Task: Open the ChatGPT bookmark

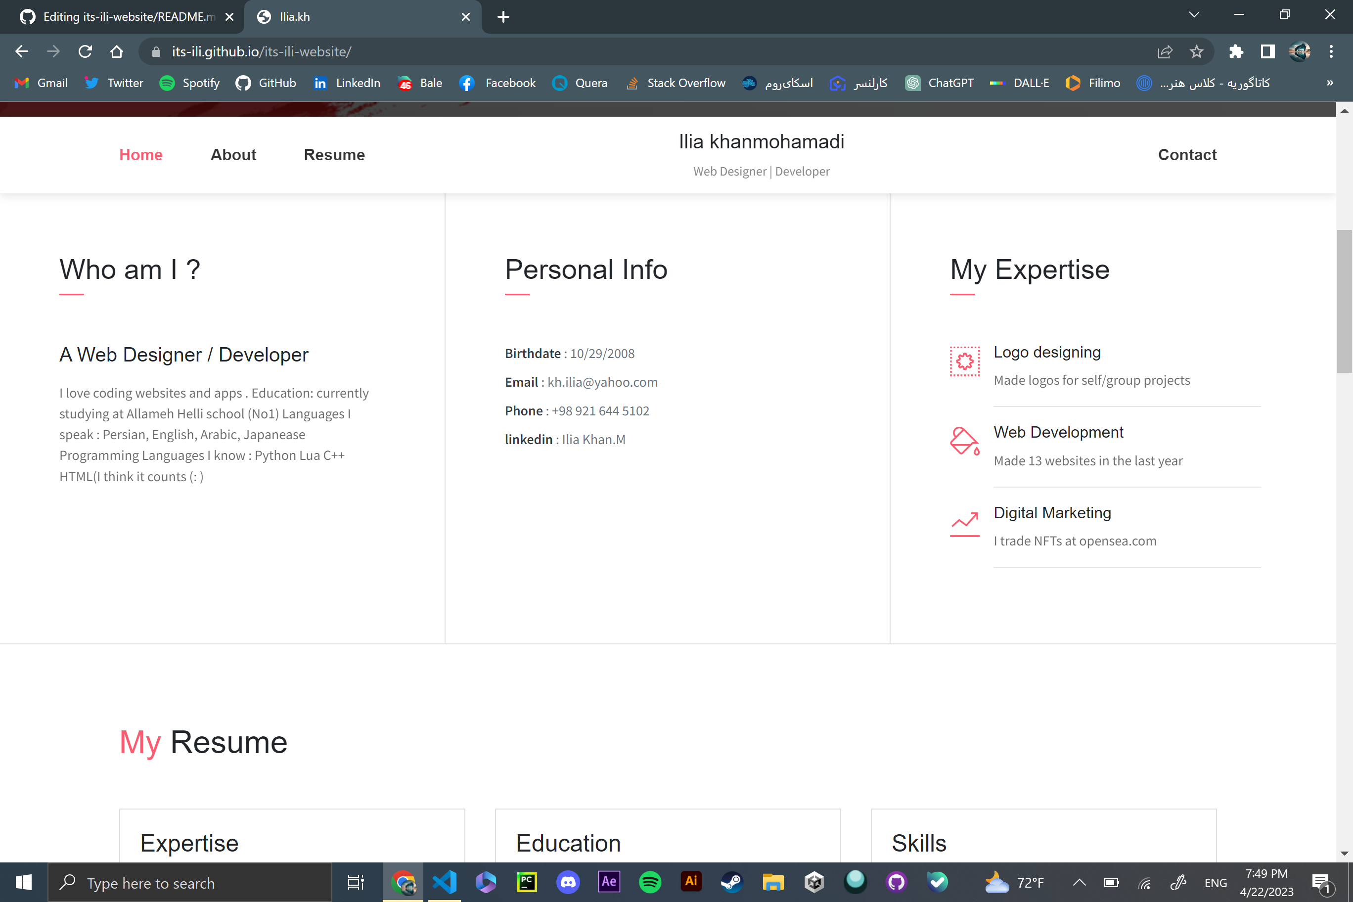Action: point(940,83)
